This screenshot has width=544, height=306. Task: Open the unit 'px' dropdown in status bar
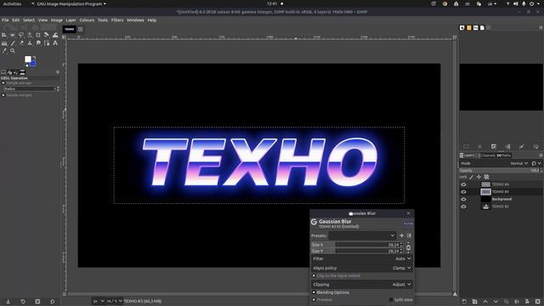99,301
